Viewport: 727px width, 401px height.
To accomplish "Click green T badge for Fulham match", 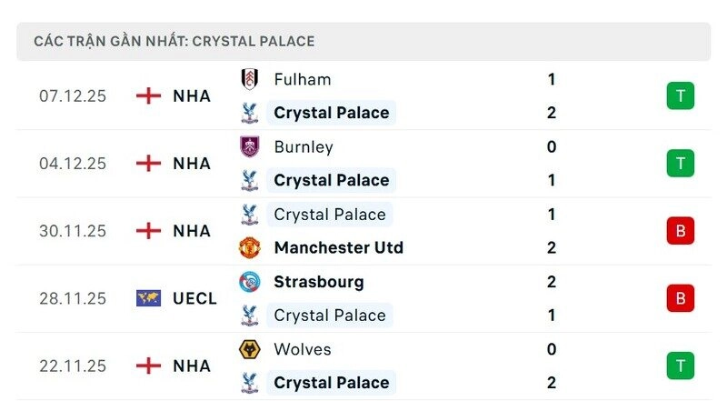I will pyautogui.click(x=680, y=95).
